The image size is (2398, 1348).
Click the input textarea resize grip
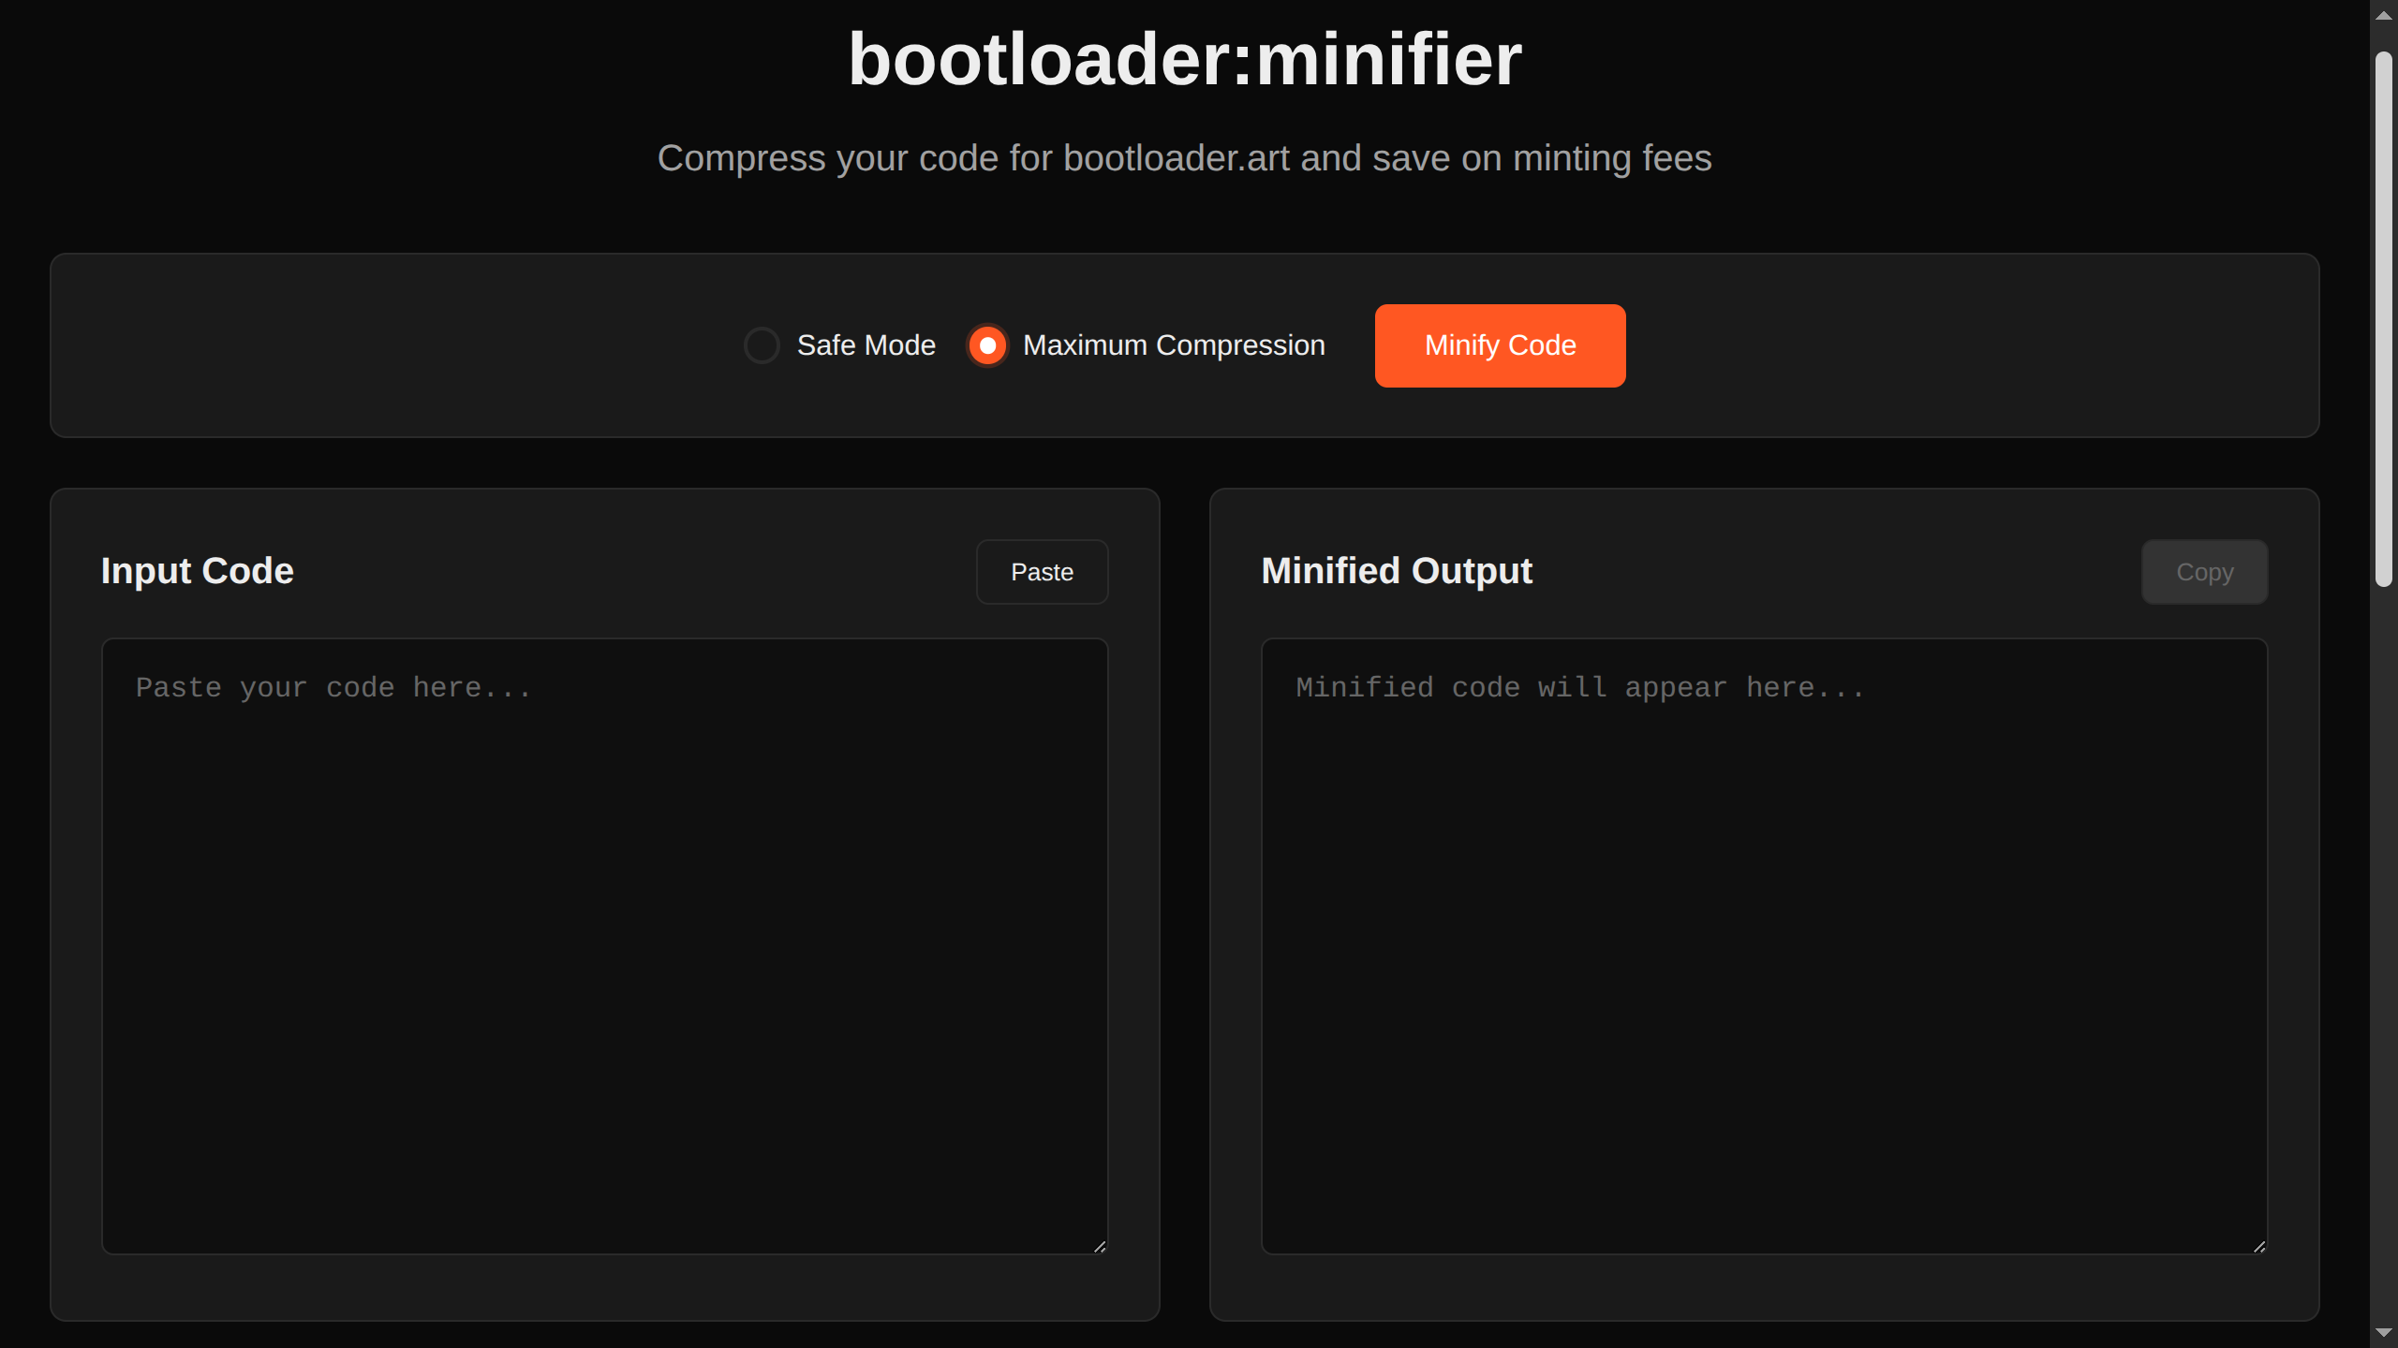(1100, 1245)
